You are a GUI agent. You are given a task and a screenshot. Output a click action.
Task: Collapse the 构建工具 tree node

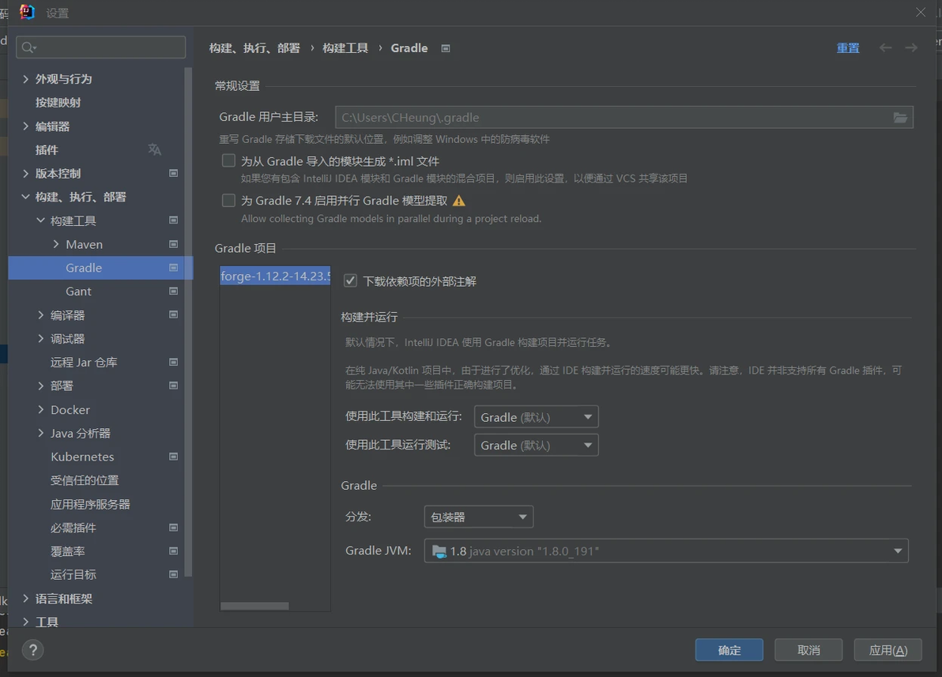click(40, 220)
